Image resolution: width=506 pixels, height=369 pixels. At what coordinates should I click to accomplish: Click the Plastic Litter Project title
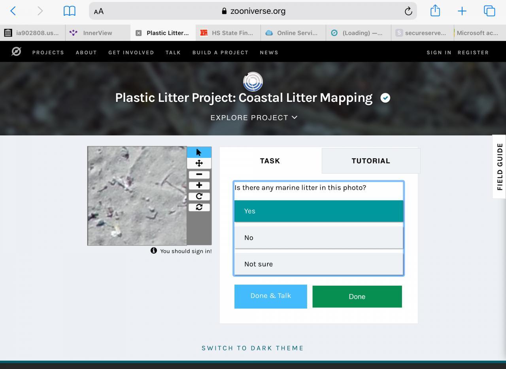click(x=244, y=98)
